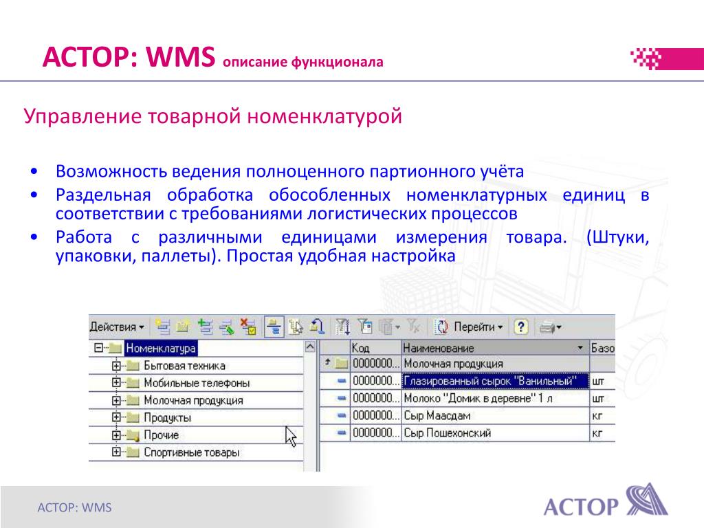Viewport: 704px width, 528px height.
Task: Click the Наименование header sort arrow
Action: [x=580, y=347]
